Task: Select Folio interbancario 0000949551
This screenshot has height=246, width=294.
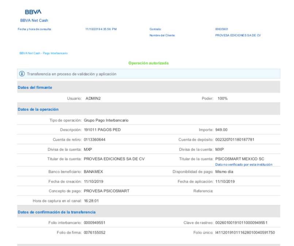Action: tap(95, 223)
